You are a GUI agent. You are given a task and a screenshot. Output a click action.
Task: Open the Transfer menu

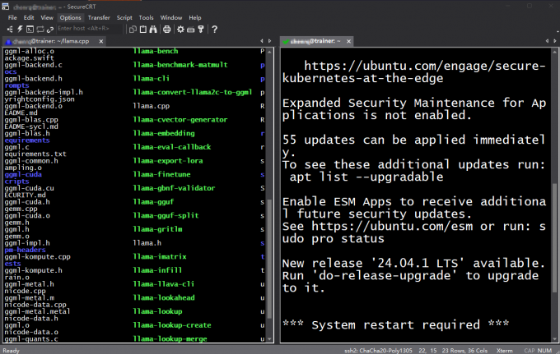point(99,17)
